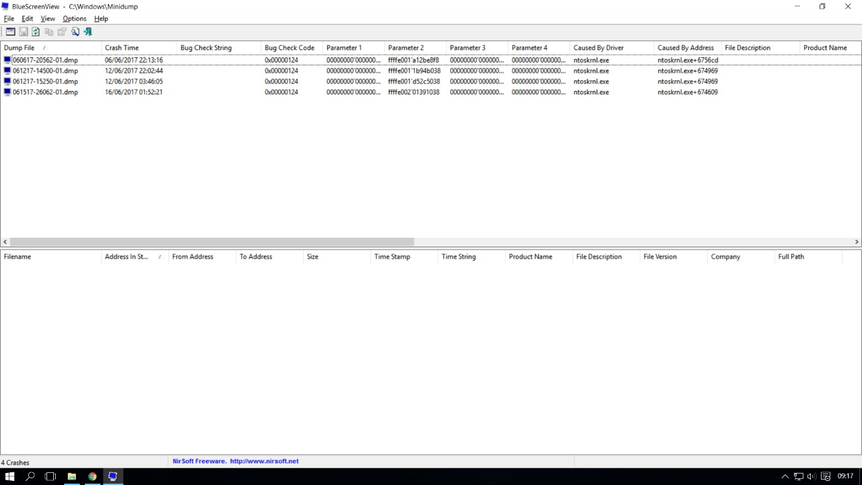Click the taskbar search icon
Screen dimensions: 862x485
tap(30, 476)
